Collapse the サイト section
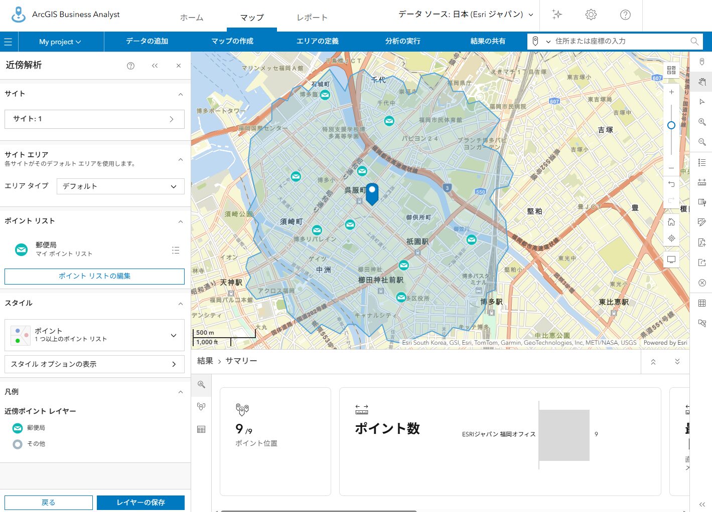The width and height of the screenshot is (712, 512). pyautogui.click(x=181, y=94)
